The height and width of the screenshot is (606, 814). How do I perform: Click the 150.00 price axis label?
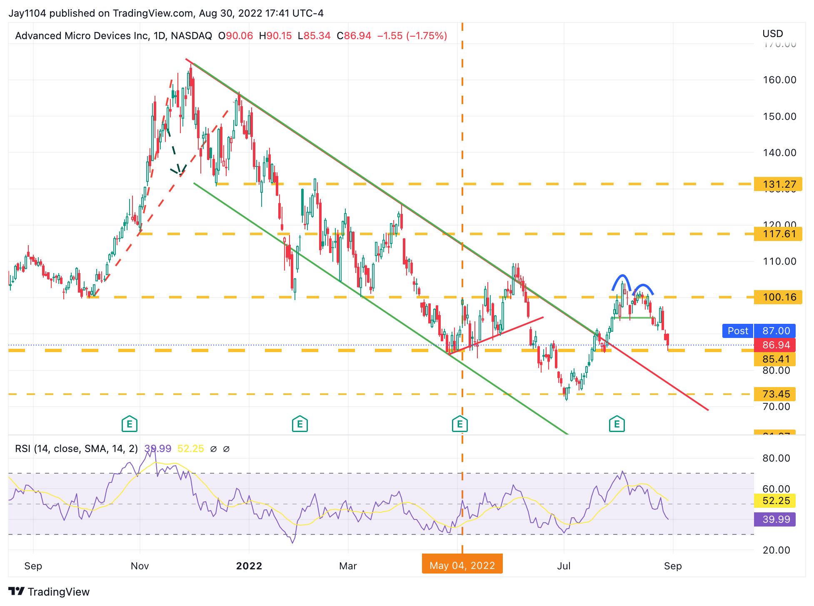779,117
